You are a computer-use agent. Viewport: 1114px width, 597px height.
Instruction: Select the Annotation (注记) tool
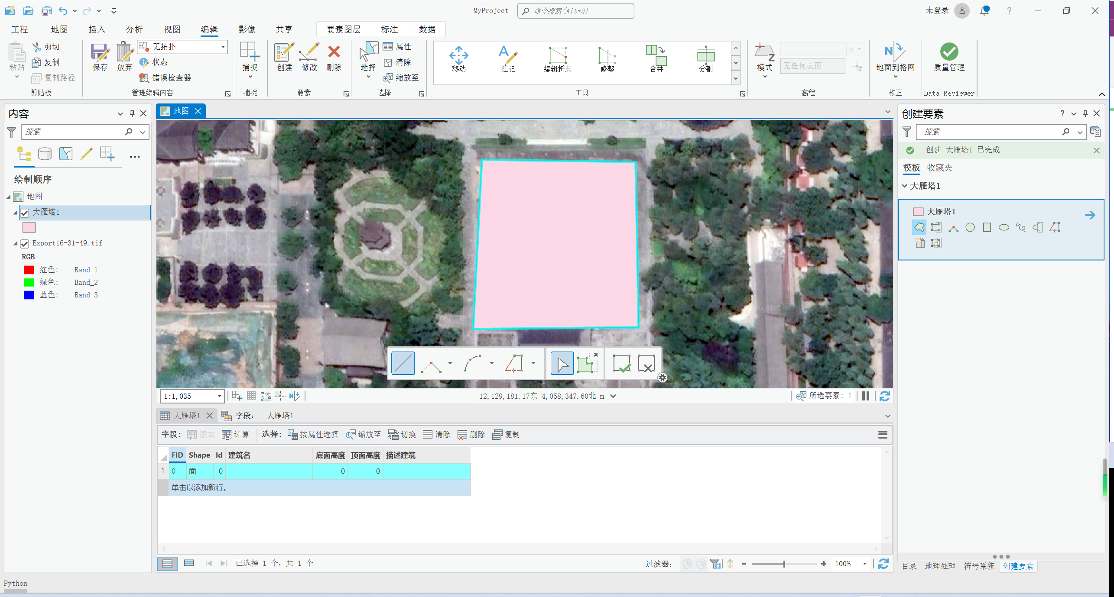508,59
